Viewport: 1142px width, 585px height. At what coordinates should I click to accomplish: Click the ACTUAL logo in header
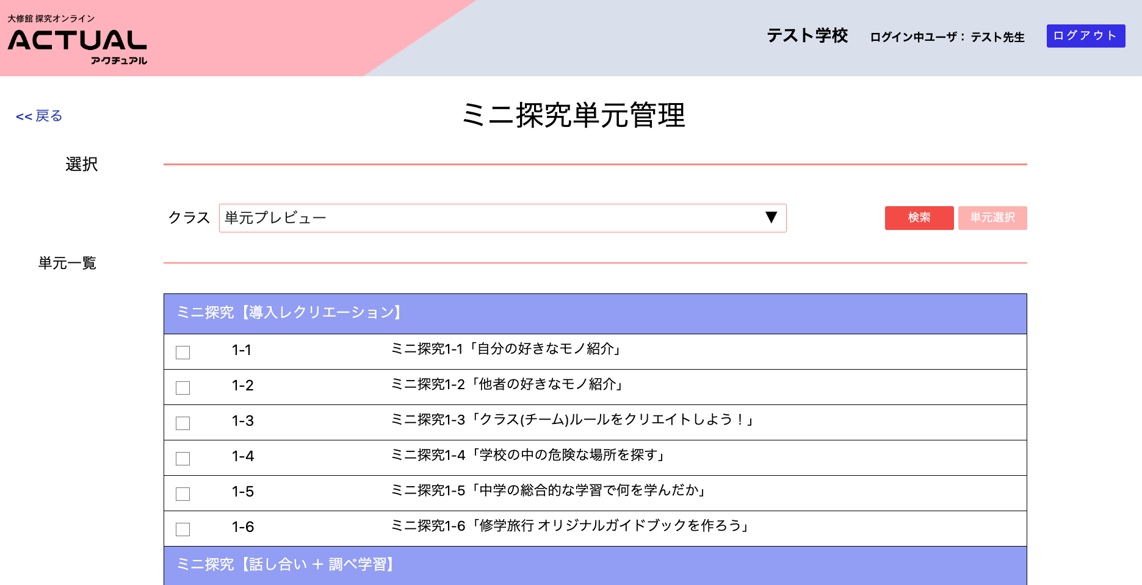[78, 40]
